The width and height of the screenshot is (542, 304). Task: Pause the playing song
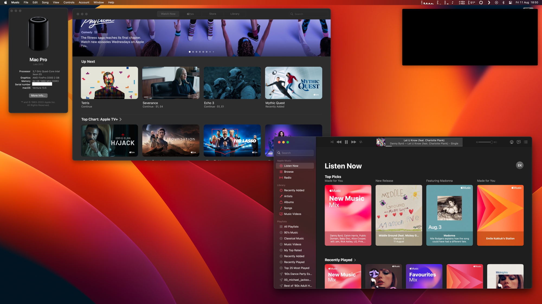[346, 142]
